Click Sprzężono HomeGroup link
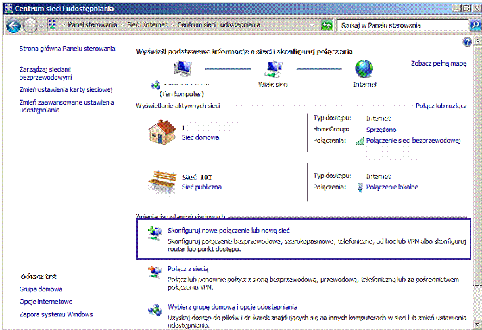The image size is (482, 330). click(381, 130)
